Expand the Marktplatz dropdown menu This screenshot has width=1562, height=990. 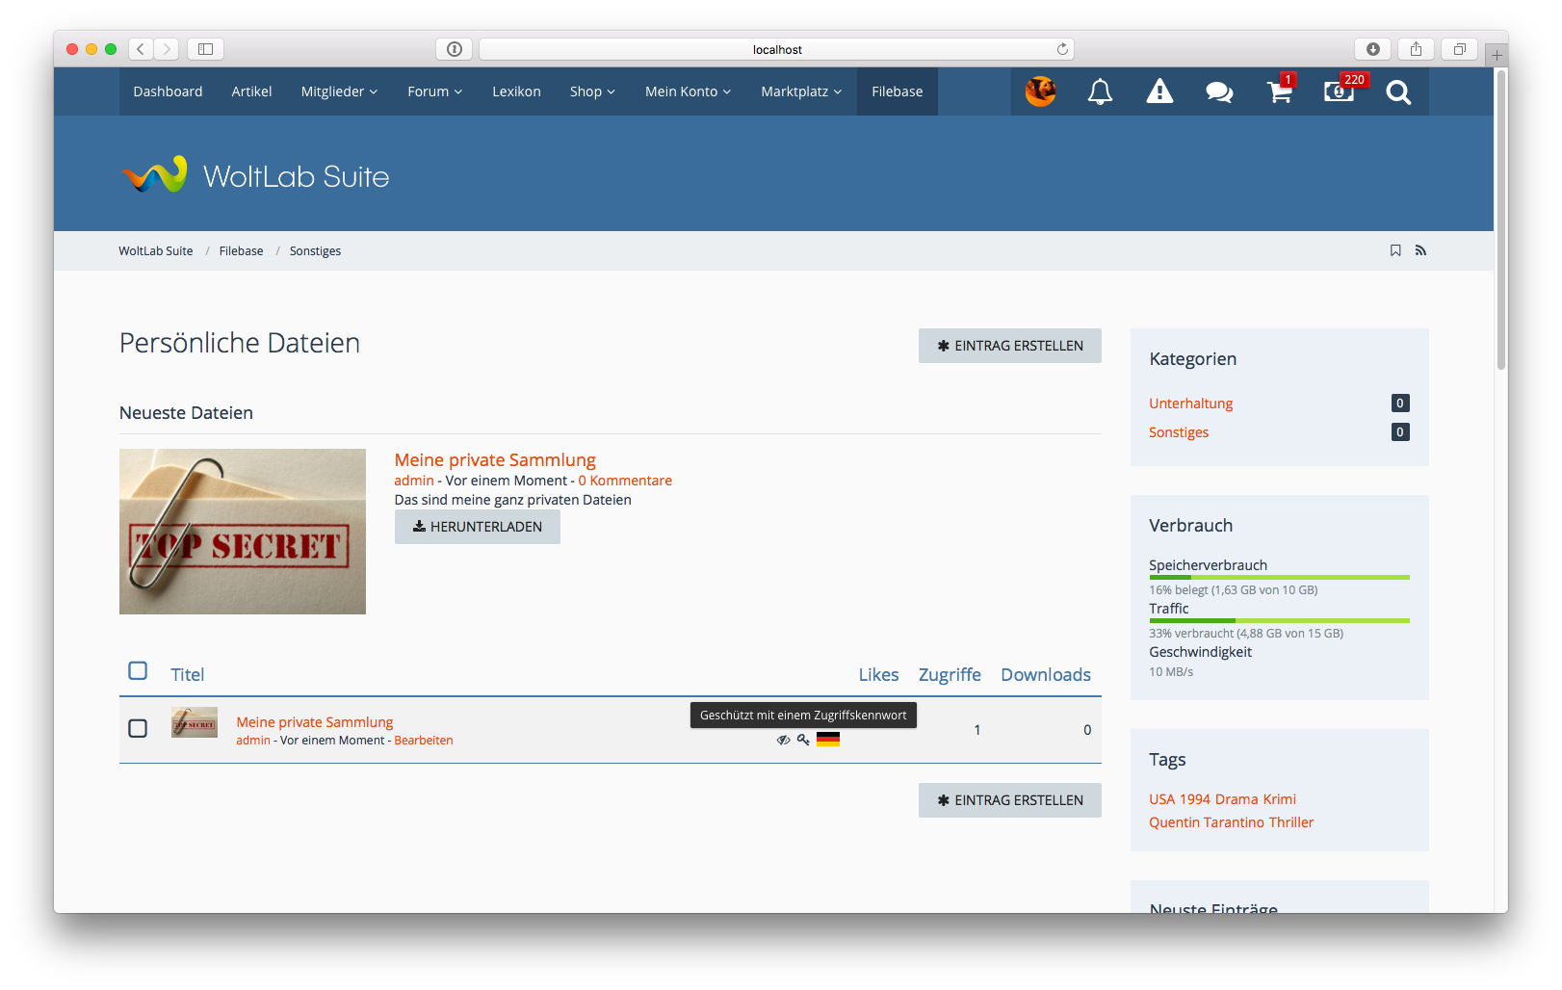(x=801, y=91)
